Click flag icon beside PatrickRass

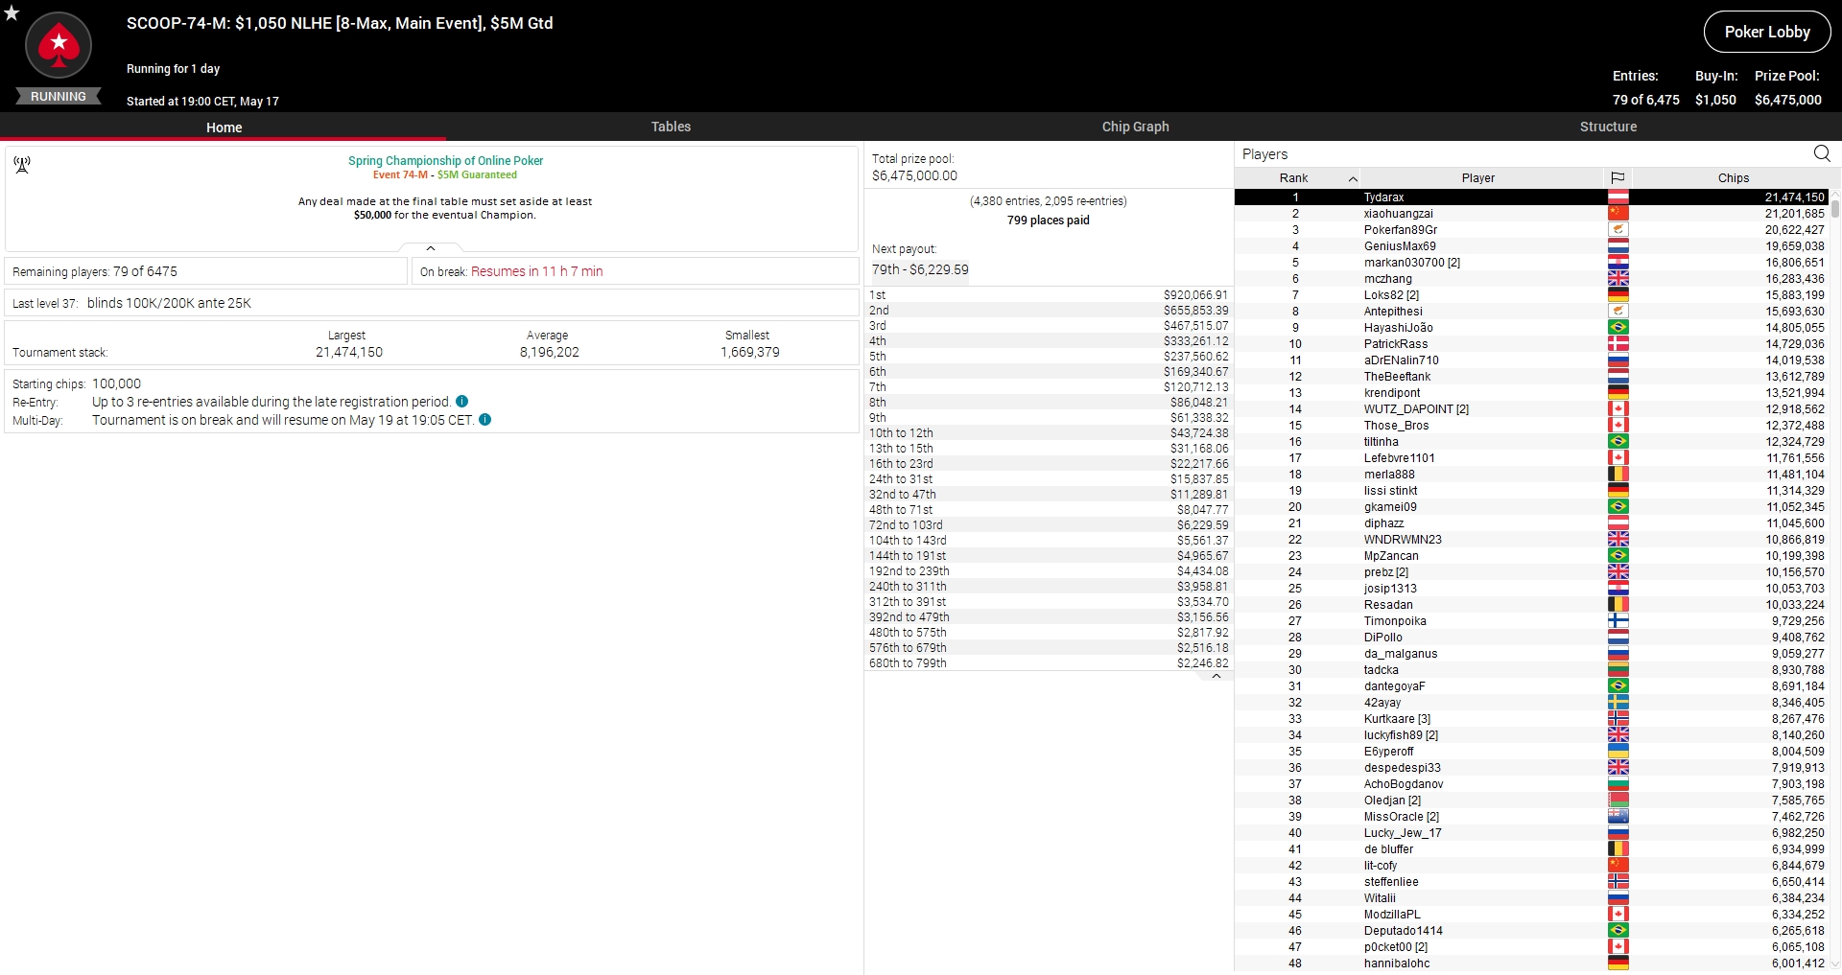click(1618, 344)
